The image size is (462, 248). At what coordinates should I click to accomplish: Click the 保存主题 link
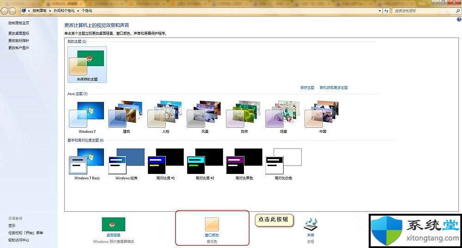pos(307,88)
